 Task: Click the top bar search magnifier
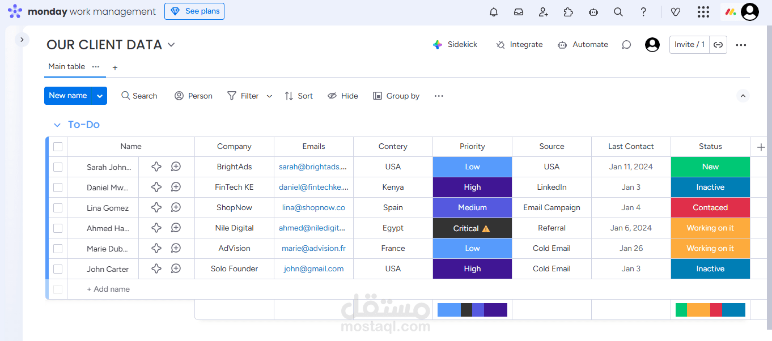[618, 12]
